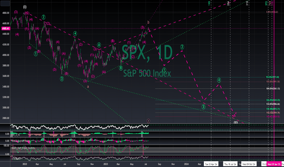284x167 pixels.
Task: Select the 139.10%(2972.71) Fibonacci level label
Action: 273,109
